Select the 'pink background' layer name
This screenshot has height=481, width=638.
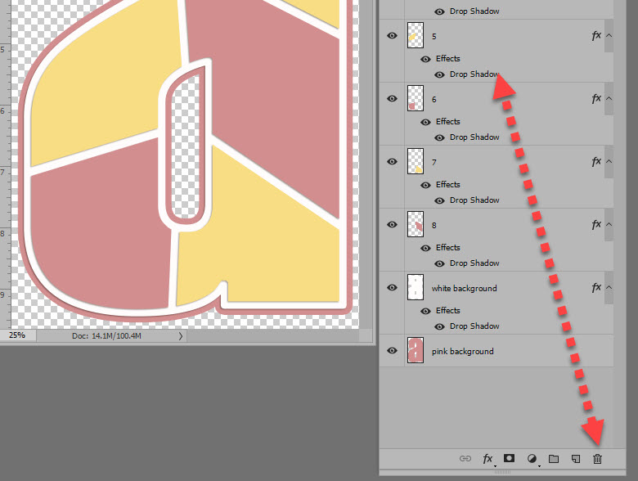463,351
